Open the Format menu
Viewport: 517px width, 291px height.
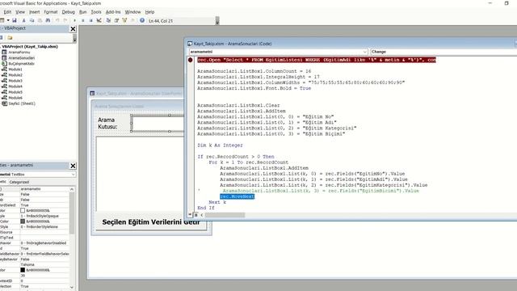pos(51,12)
